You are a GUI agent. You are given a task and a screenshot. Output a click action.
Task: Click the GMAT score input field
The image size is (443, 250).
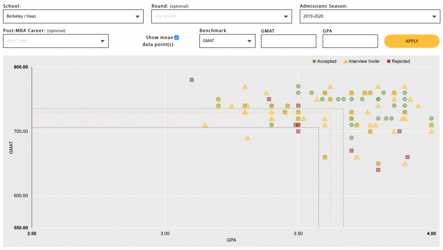[x=289, y=41]
